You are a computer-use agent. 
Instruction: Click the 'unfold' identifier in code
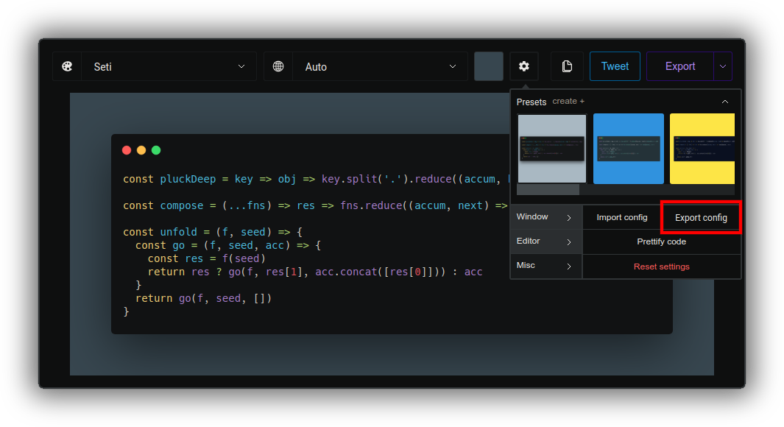click(178, 232)
